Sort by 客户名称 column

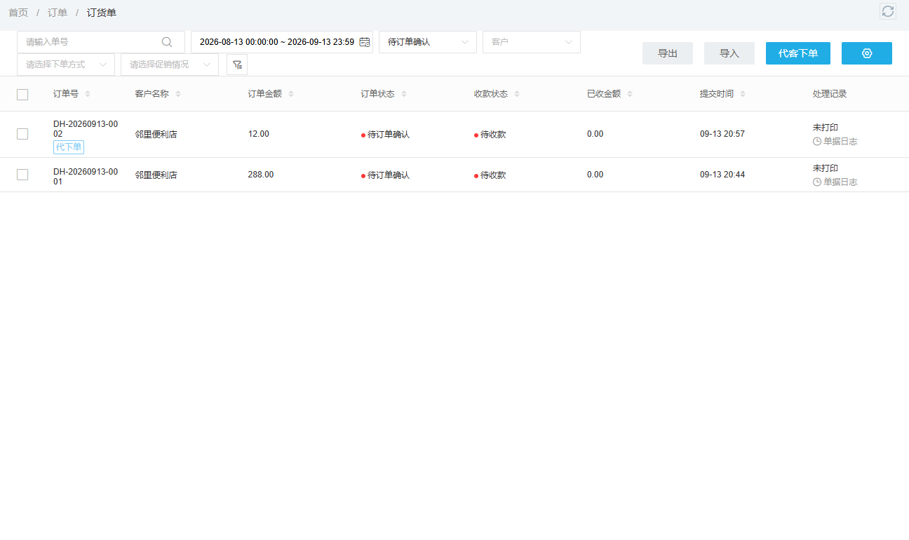pos(178,94)
